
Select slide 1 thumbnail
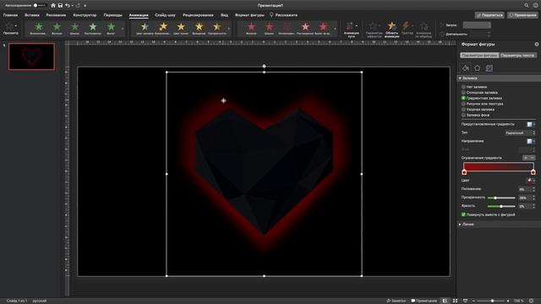pos(31,57)
